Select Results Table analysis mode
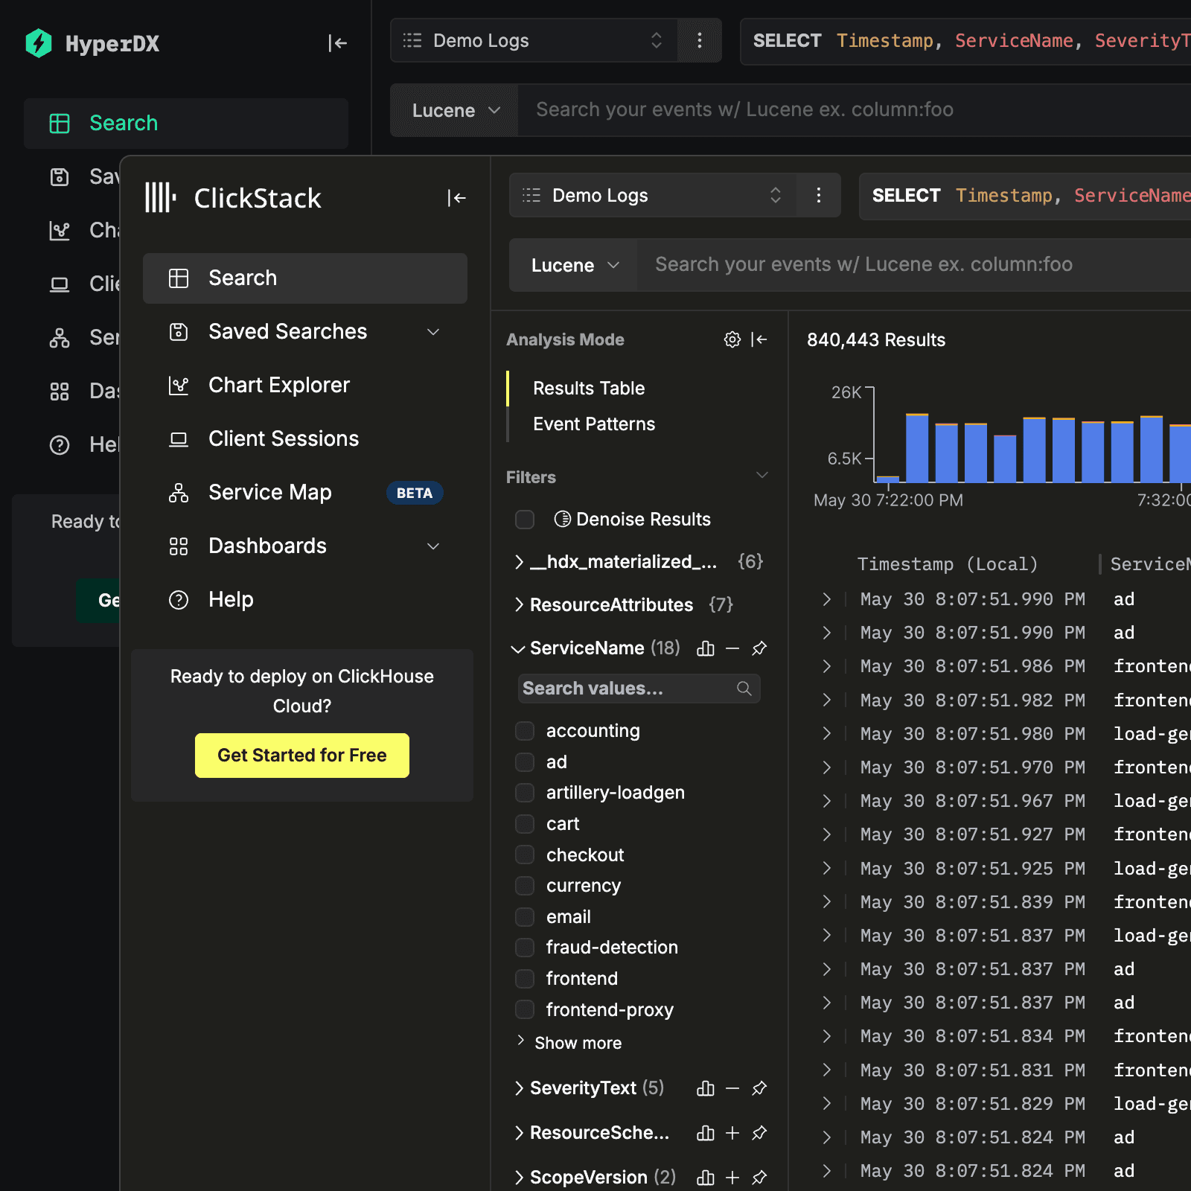 [x=589, y=389]
